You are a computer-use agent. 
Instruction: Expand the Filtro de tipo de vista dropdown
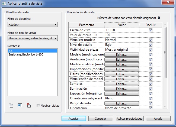pos(33,38)
